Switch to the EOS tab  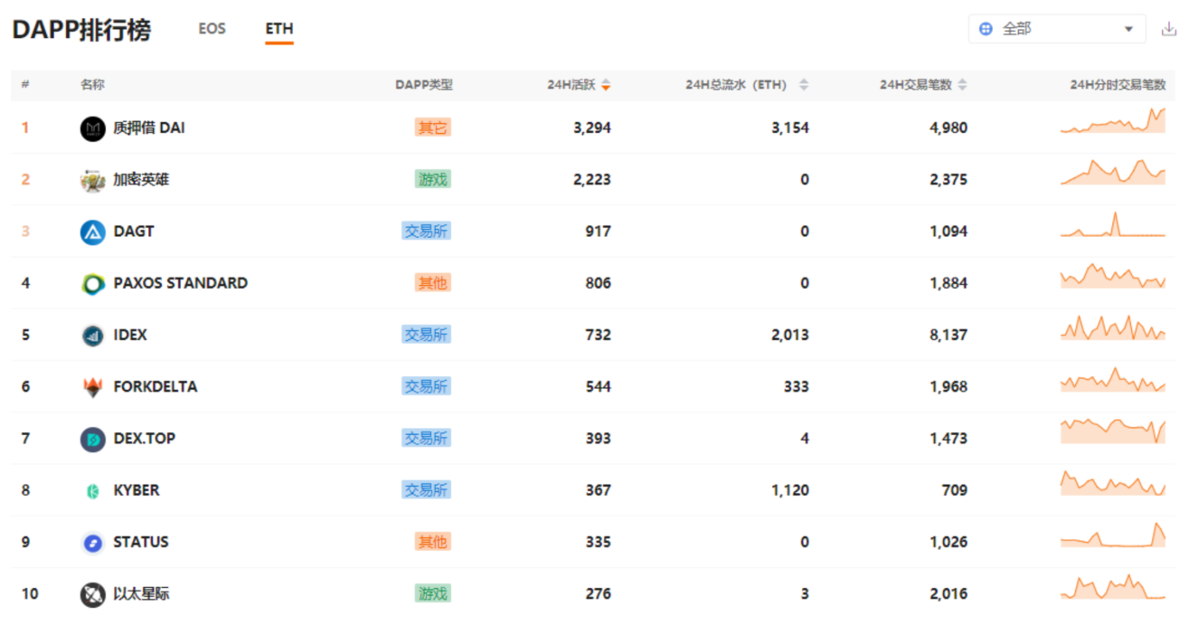(x=212, y=29)
